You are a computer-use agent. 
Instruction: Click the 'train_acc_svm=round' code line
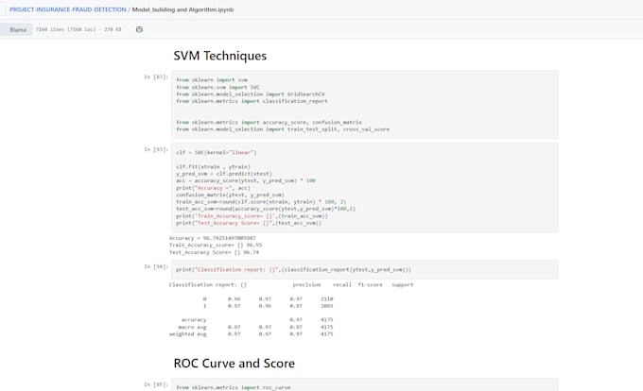tap(261, 202)
